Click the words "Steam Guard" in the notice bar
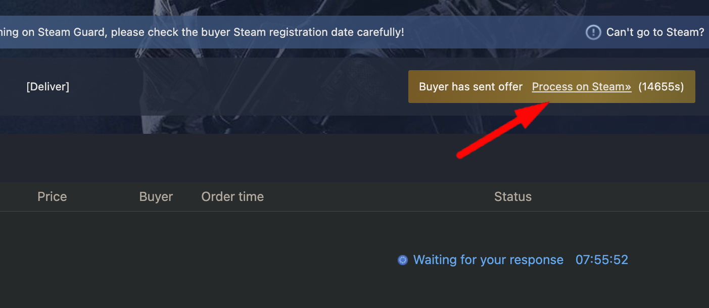This screenshot has width=709, height=308. point(76,32)
